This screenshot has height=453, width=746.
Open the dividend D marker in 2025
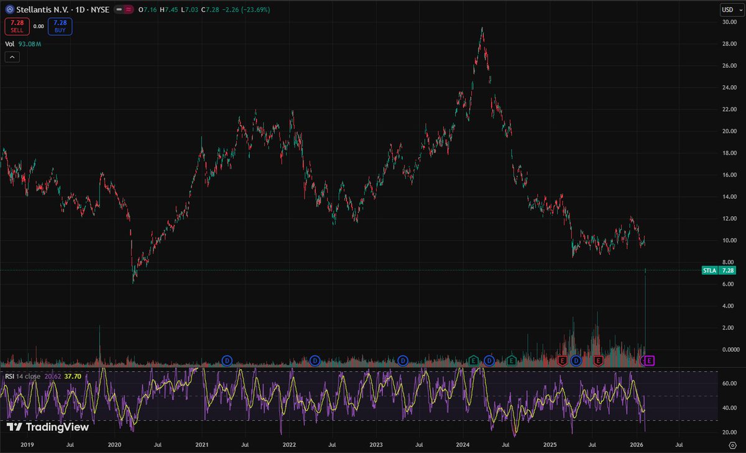click(x=576, y=360)
